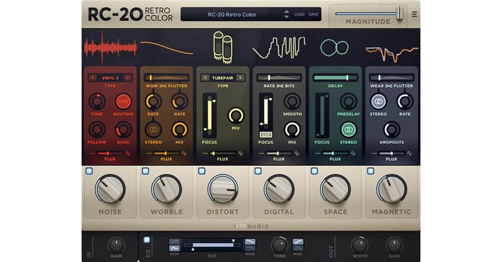Click the EQ Cut range slider
Image resolution: width=502 pixels, height=262 pixels.
pos(212,245)
